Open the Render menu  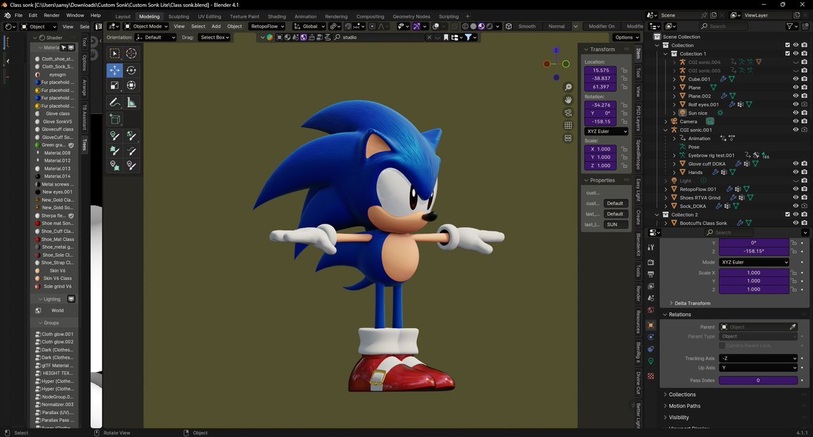[51, 15]
